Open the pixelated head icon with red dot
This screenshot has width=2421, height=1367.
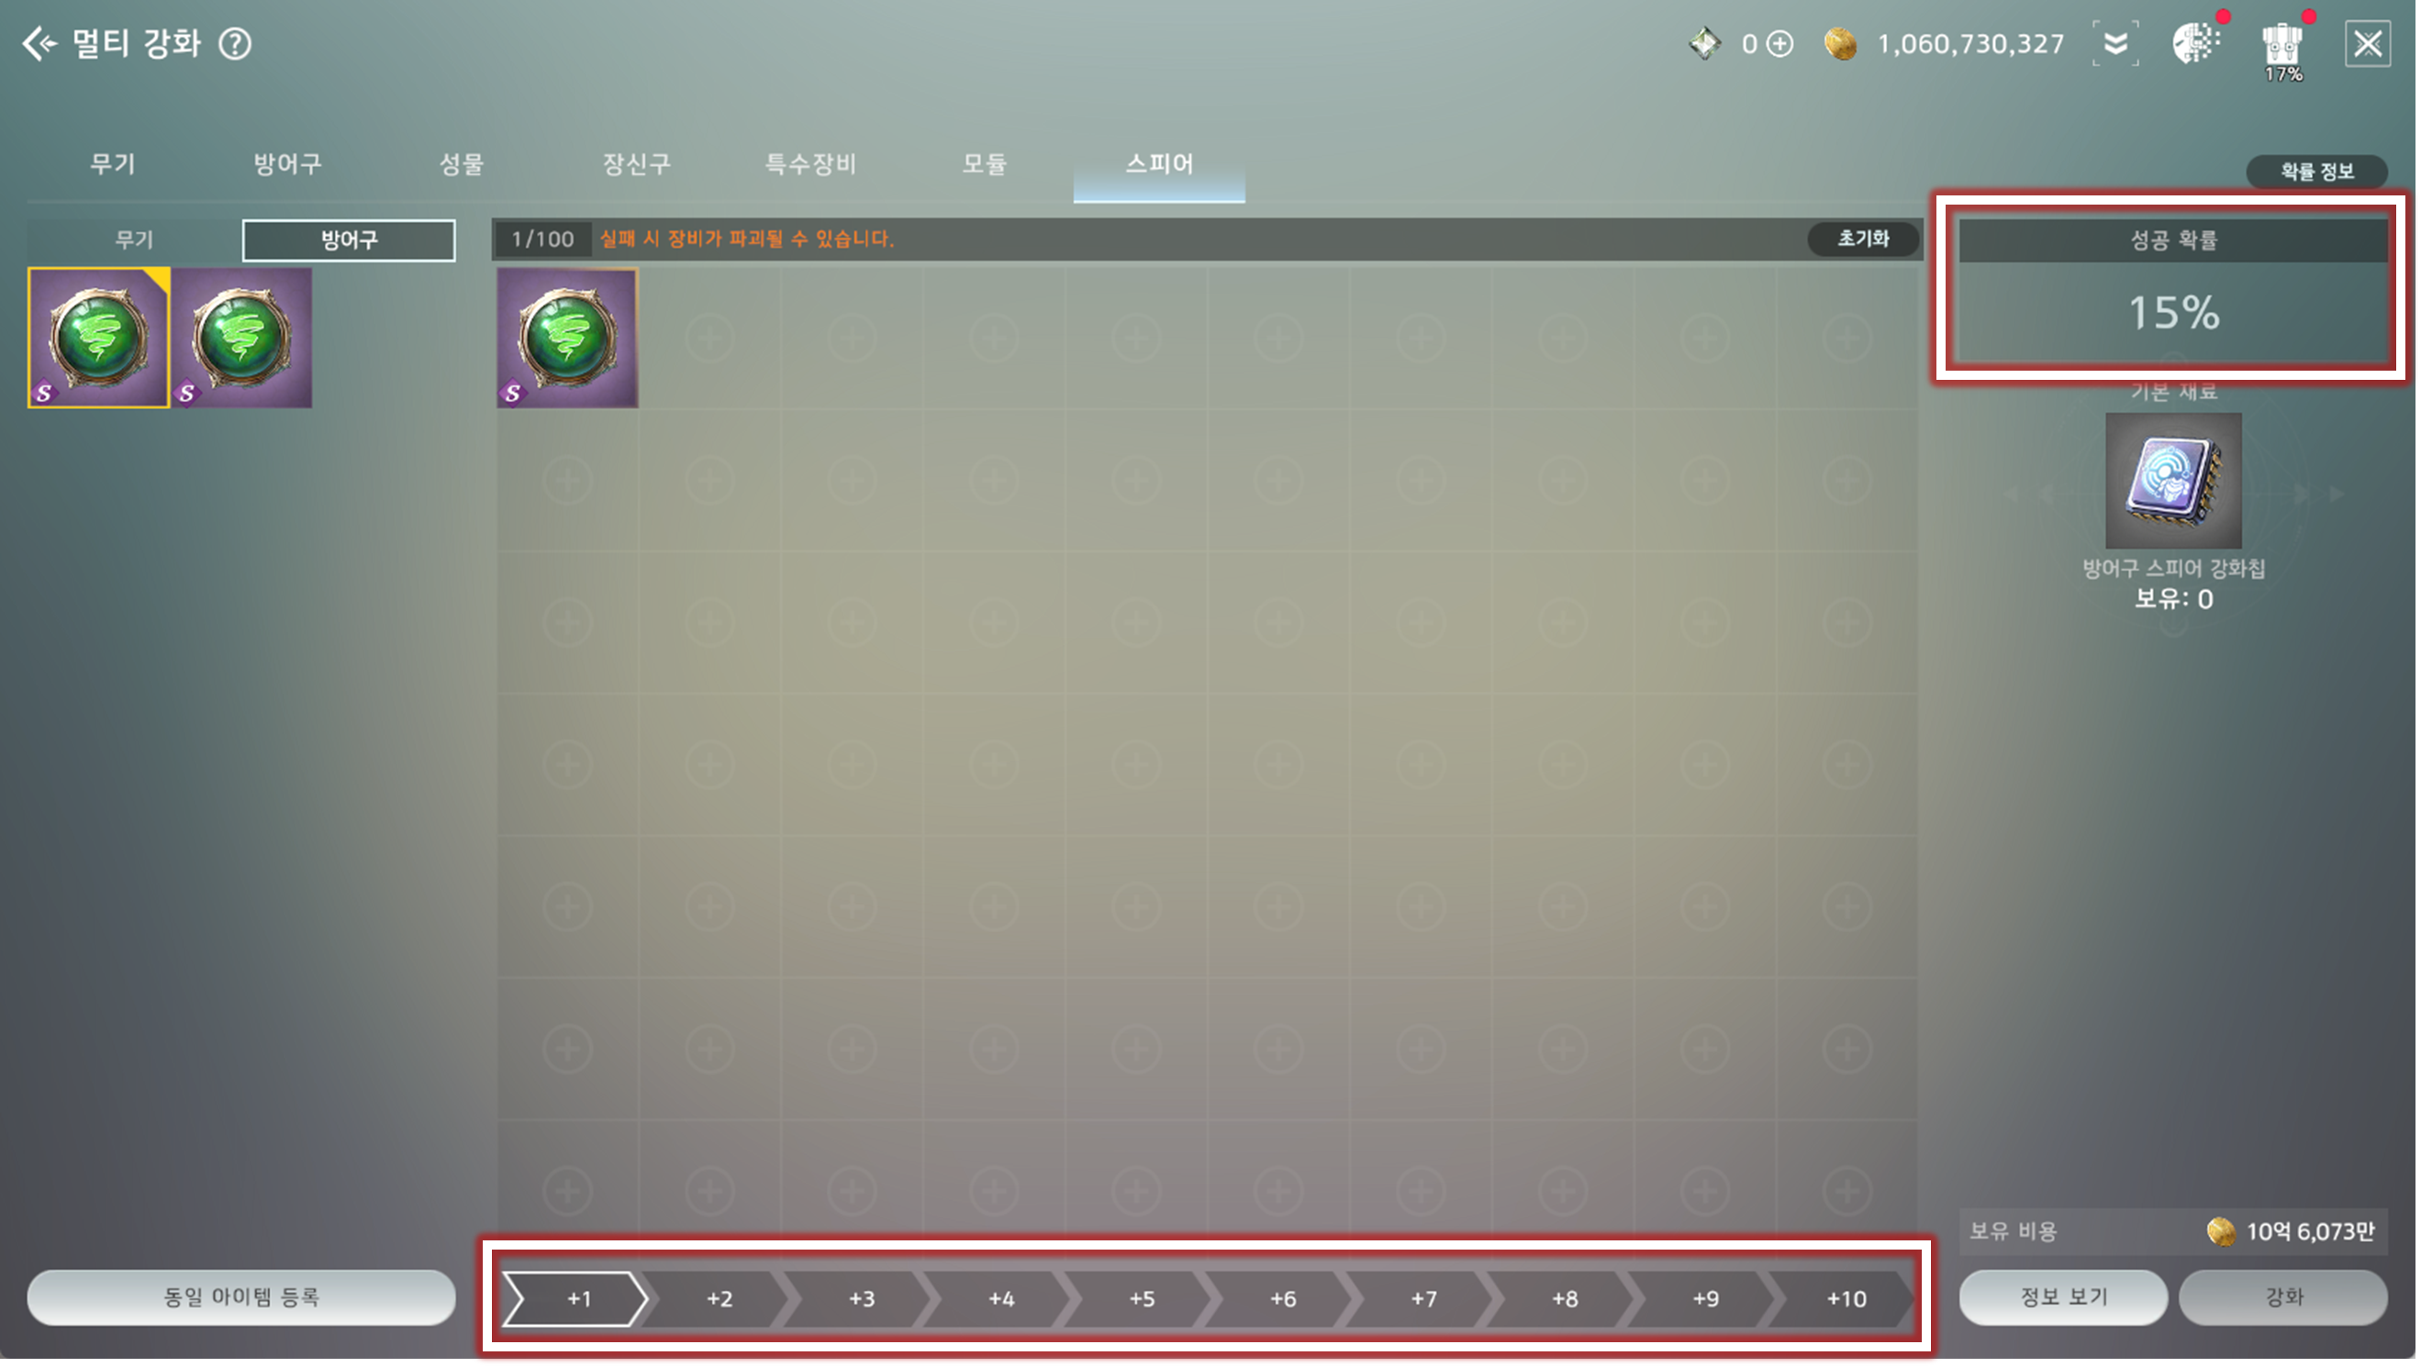pyautogui.click(x=2195, y=43)
